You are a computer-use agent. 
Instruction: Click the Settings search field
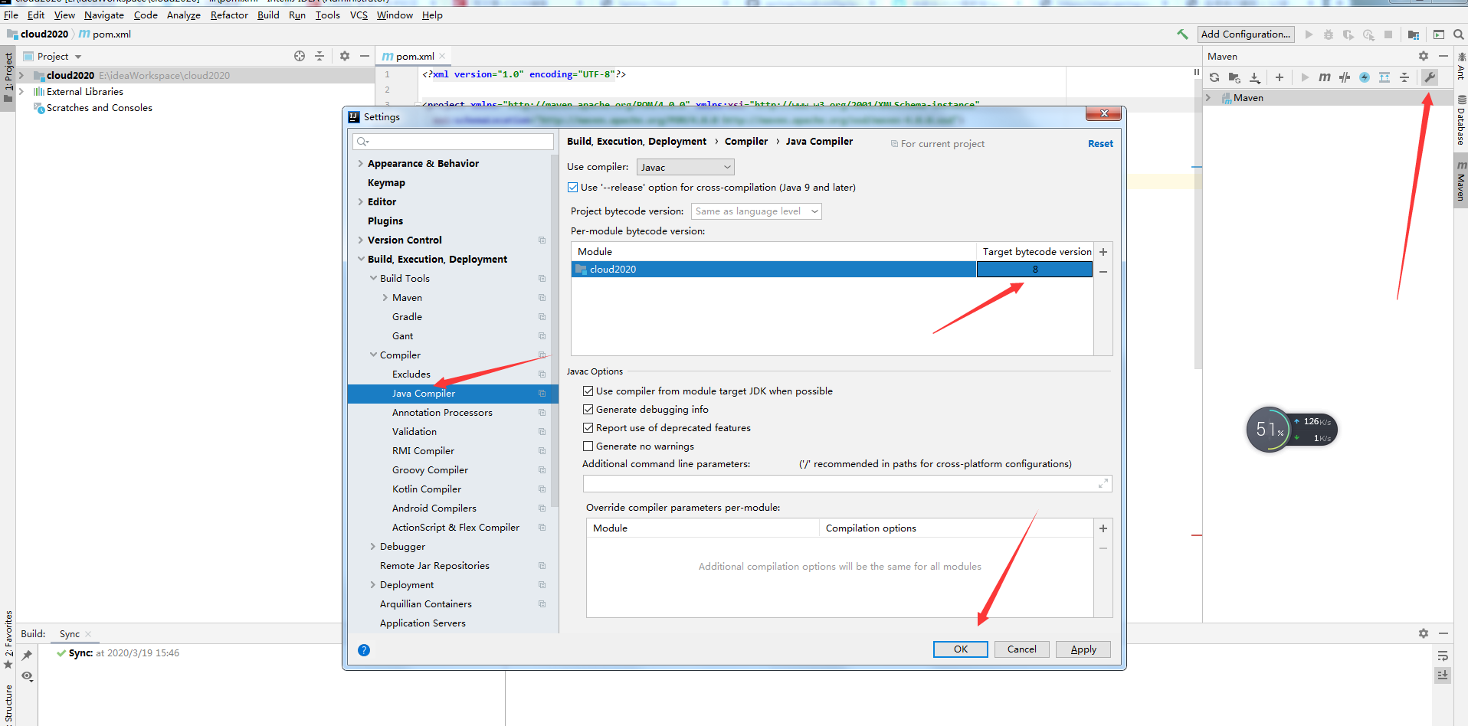[453, 142]
